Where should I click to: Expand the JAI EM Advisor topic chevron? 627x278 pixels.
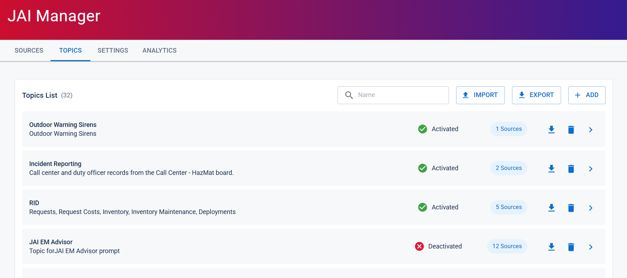click(x=591, y=247)
